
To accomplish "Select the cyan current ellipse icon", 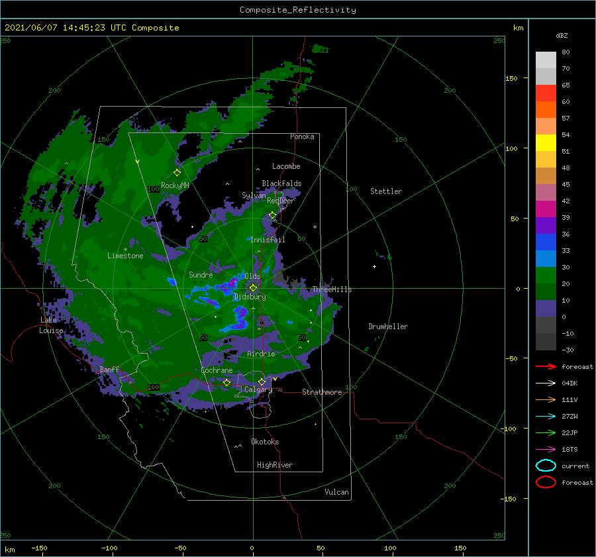I will click(546, 466).
